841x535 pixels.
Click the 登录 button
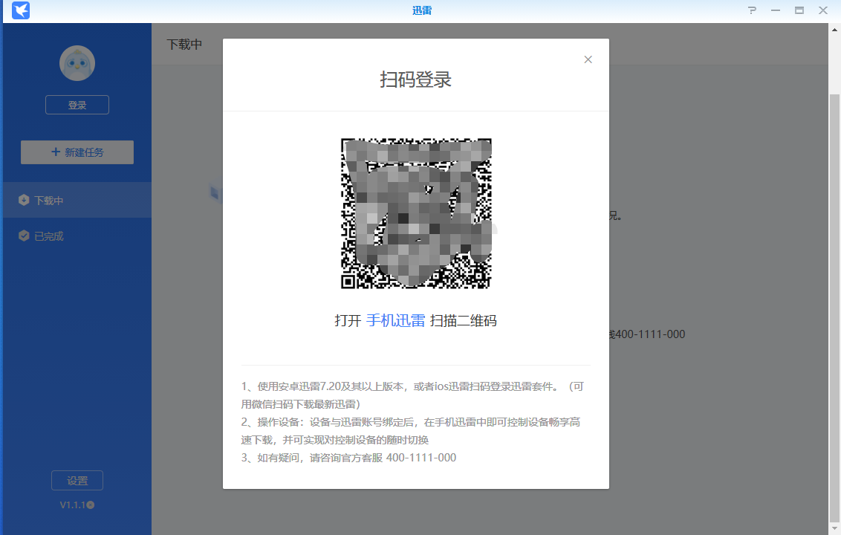[77, 104]
